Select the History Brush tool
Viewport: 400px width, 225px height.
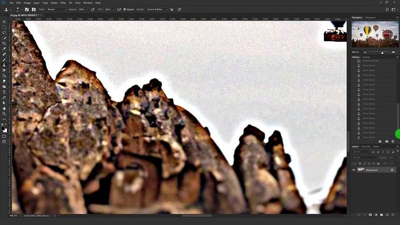point(4,71)
